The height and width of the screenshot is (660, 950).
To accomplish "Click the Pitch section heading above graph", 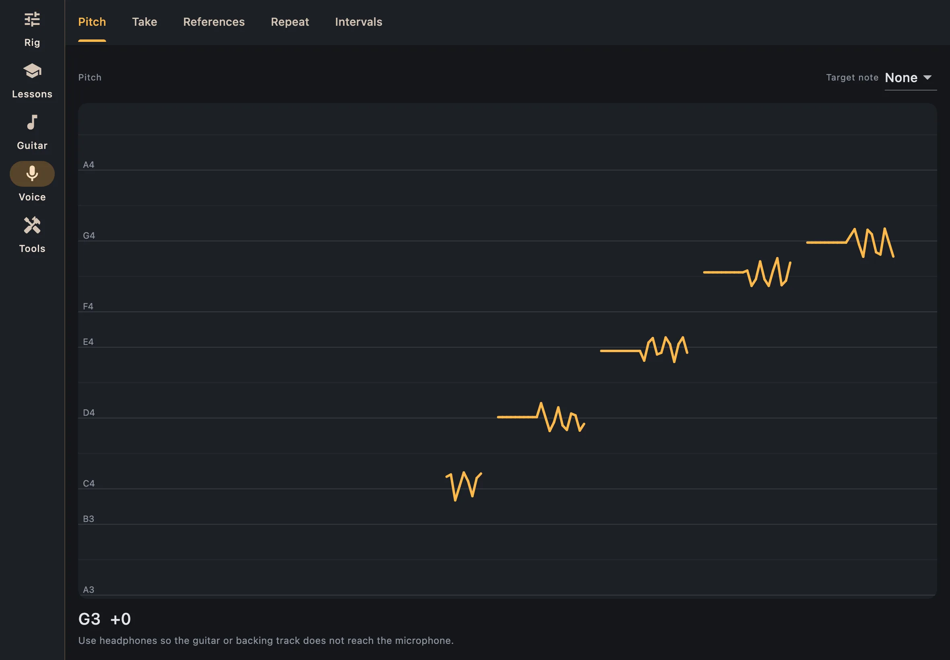I will click(90, 78).
